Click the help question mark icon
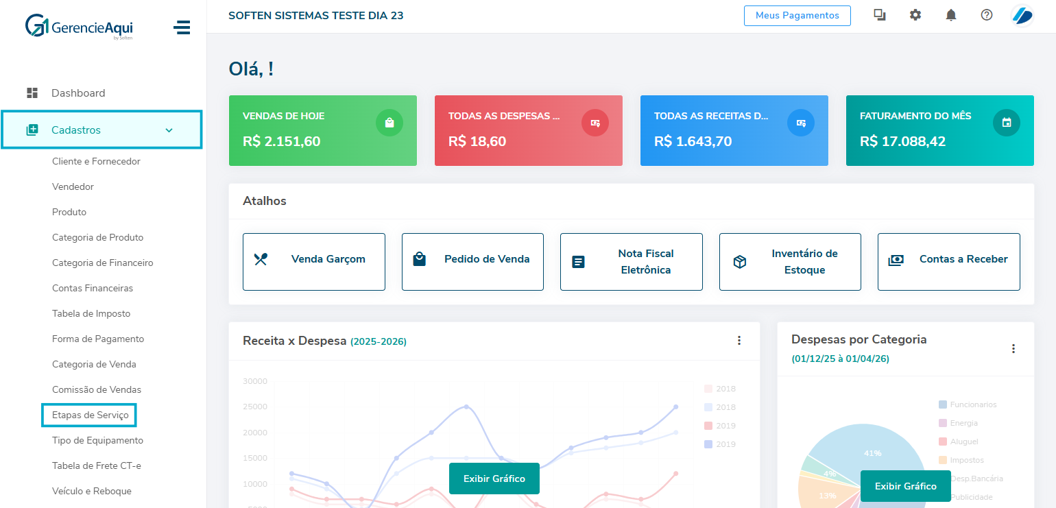This screenshot has width=1056, height=508. [986, 15]
